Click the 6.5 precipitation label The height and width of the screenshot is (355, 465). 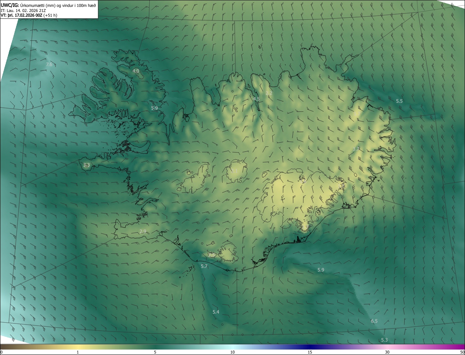tap(374, 321)
